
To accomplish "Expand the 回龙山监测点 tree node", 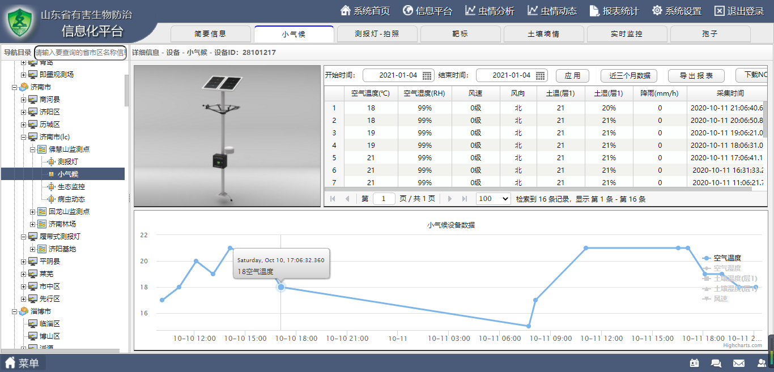I will [x=33, y=212].
